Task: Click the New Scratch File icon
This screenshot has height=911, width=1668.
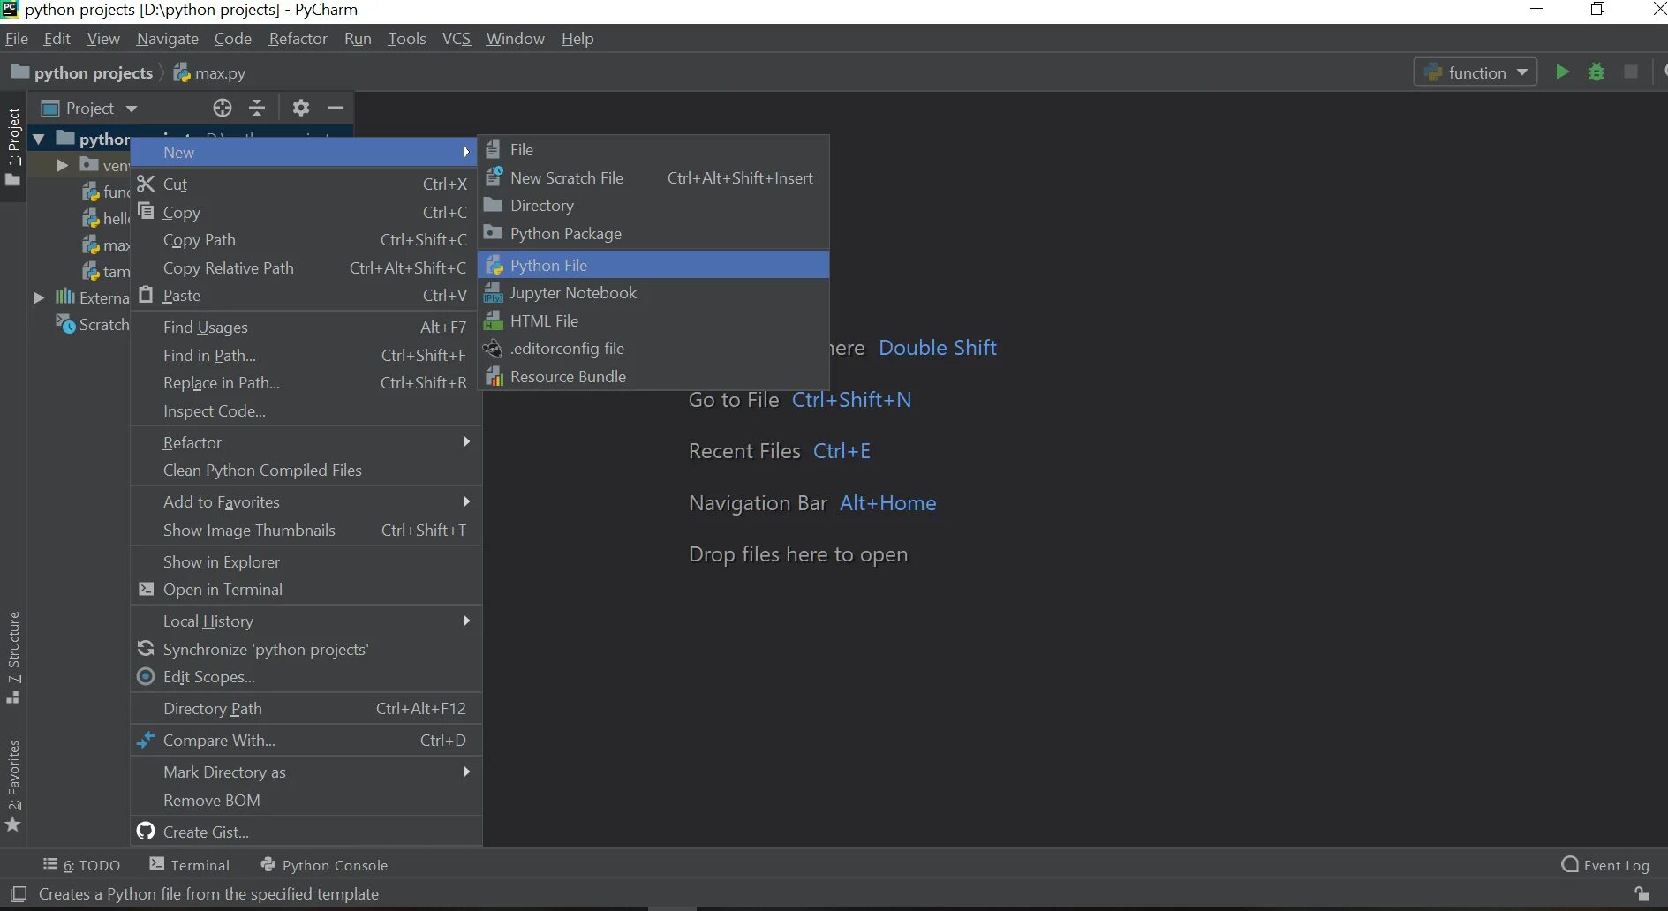Action: click(494, 177)
